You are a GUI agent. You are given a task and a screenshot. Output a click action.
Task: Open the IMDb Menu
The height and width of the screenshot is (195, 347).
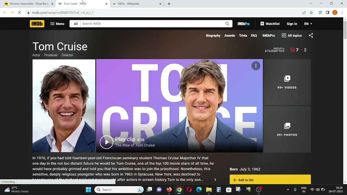coord(57,24)
